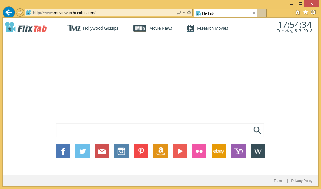Maximize the browser window
The width and height of the screenshot is (321, 189).
click(x=300, y=4)
